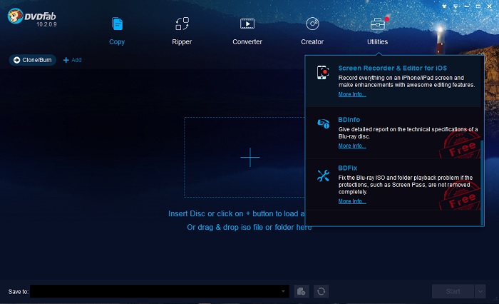The width and height of the screenshot is (499, 304).
Task: Click the Screen Recorder & Editor phone icon
Action: [x=323, y=73]
